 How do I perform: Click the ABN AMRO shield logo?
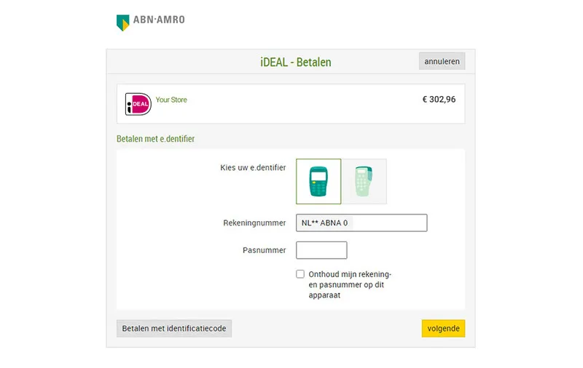click(122, 23)
